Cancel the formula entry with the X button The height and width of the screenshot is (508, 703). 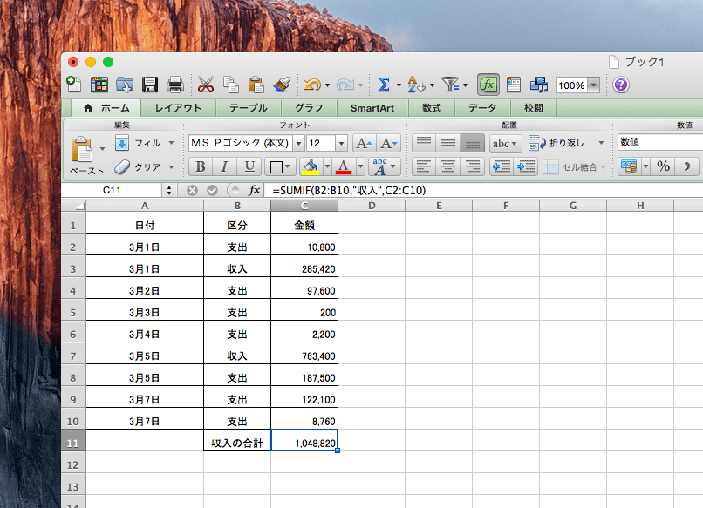point(193,190)
